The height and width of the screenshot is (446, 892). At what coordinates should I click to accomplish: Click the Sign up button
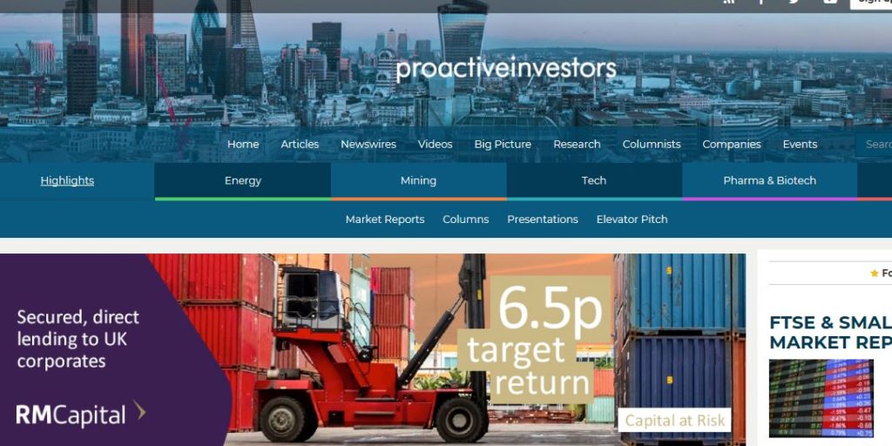pyautogui.click(x=871, y=3)
